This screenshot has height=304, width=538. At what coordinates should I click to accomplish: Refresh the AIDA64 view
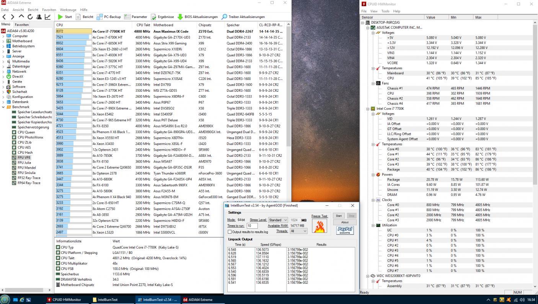(x=30, y=17)
